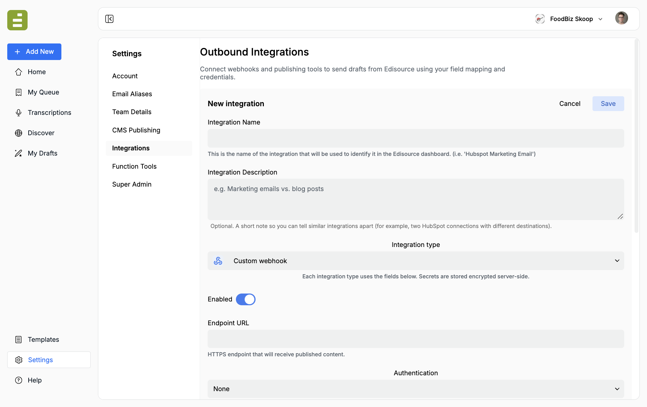Toggle the Enabled switch off
647x407 pixels.
(246, 299)
